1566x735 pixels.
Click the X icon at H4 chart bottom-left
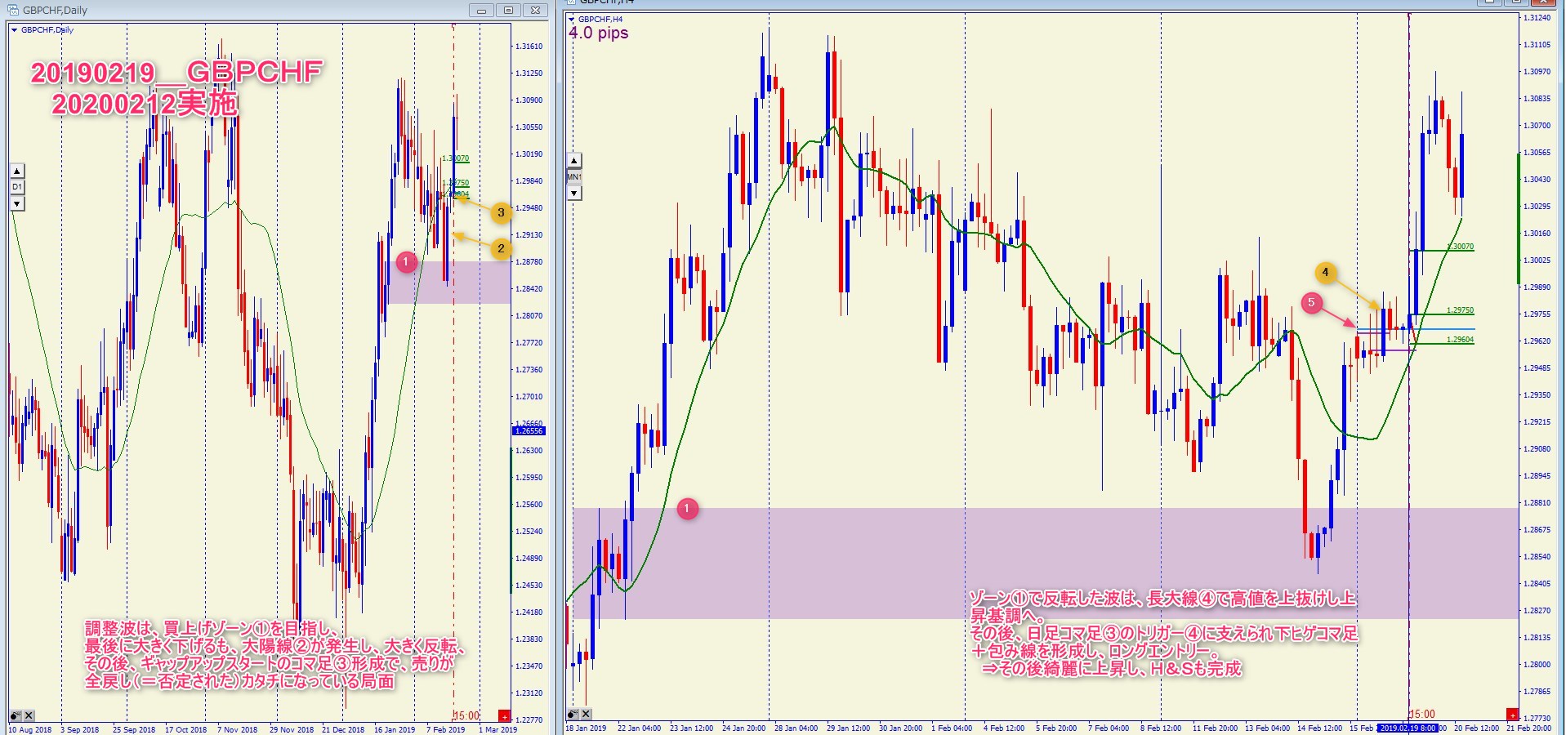[x=586, y=715]
